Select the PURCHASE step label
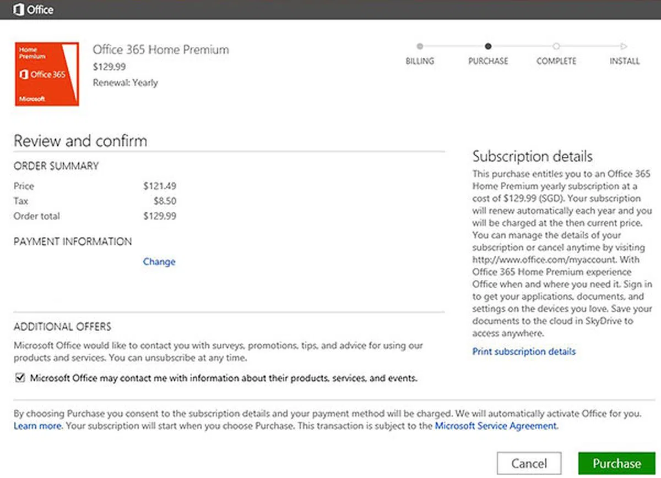Image resolution: width=661 pixels, height=478 pixels. coord(488,61)
